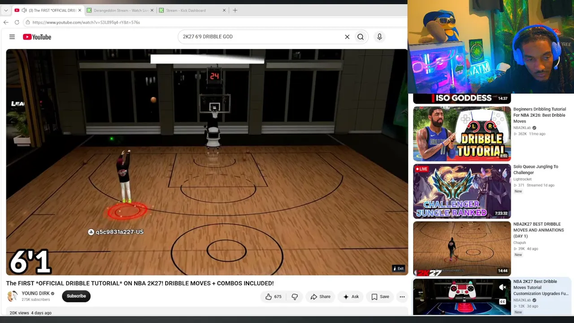Clear the YouTube search text
This screenshot has height=323, width=574.
(x=347, y=37)
